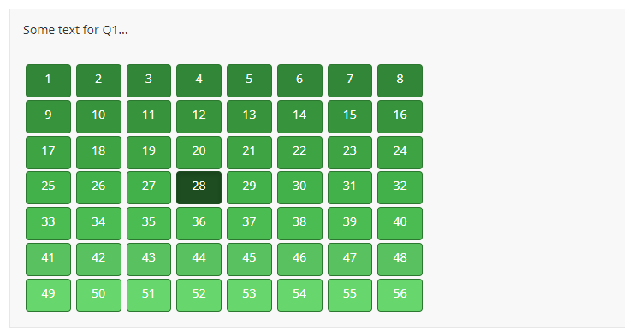Screen dimensions: 640x336
Task: Choose the number 5 button
Action: [x=249, y=80]
